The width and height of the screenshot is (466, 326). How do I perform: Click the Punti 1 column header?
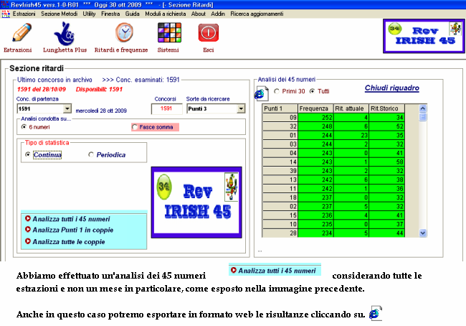click(280, 108)
